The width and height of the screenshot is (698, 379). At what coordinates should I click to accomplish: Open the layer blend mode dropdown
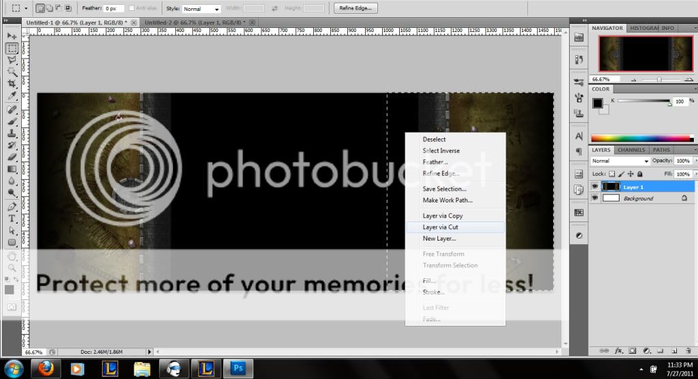pyautogui.click(x=620, y=161)
